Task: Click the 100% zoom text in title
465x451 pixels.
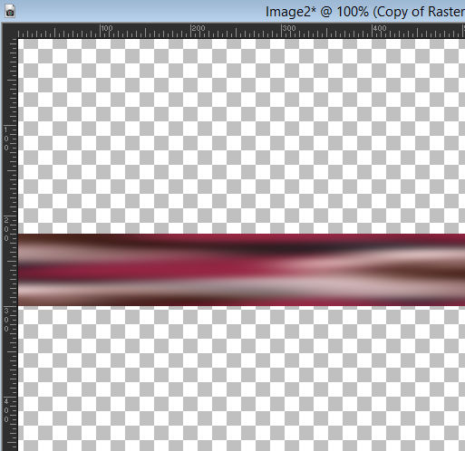Action: click(353, 12)
